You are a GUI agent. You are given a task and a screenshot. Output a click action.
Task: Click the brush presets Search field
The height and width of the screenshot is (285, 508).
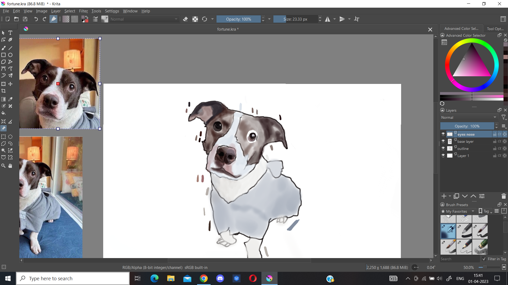(x=459, y=259)
